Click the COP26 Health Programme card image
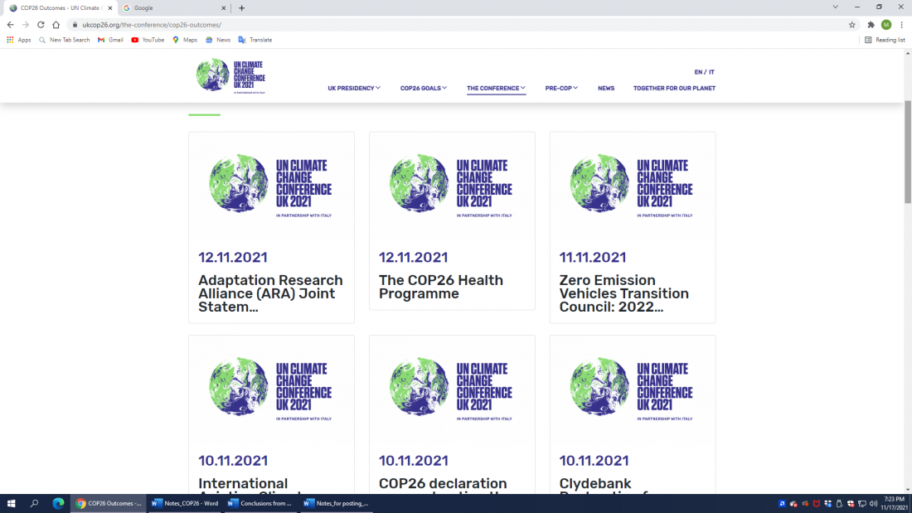The height and width of the screenshot is (513, 912). click(452, 186)
